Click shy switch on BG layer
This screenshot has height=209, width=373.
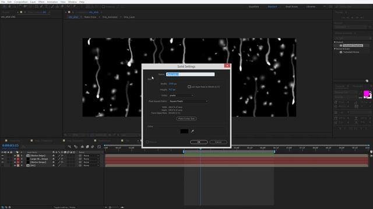(53, 165)
